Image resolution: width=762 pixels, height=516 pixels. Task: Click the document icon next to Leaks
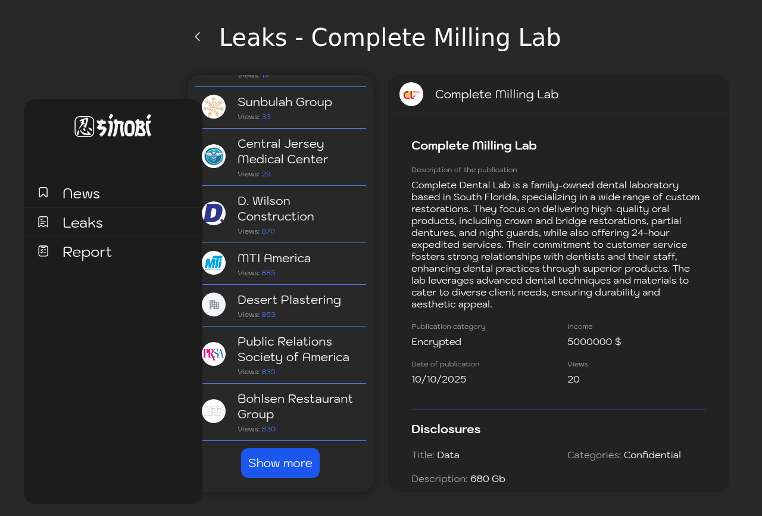point(43,222)
